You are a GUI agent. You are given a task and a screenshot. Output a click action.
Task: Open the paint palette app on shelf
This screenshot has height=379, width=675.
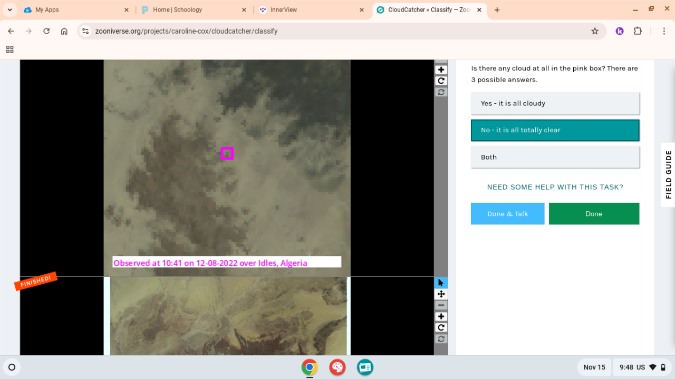(337, 367)
